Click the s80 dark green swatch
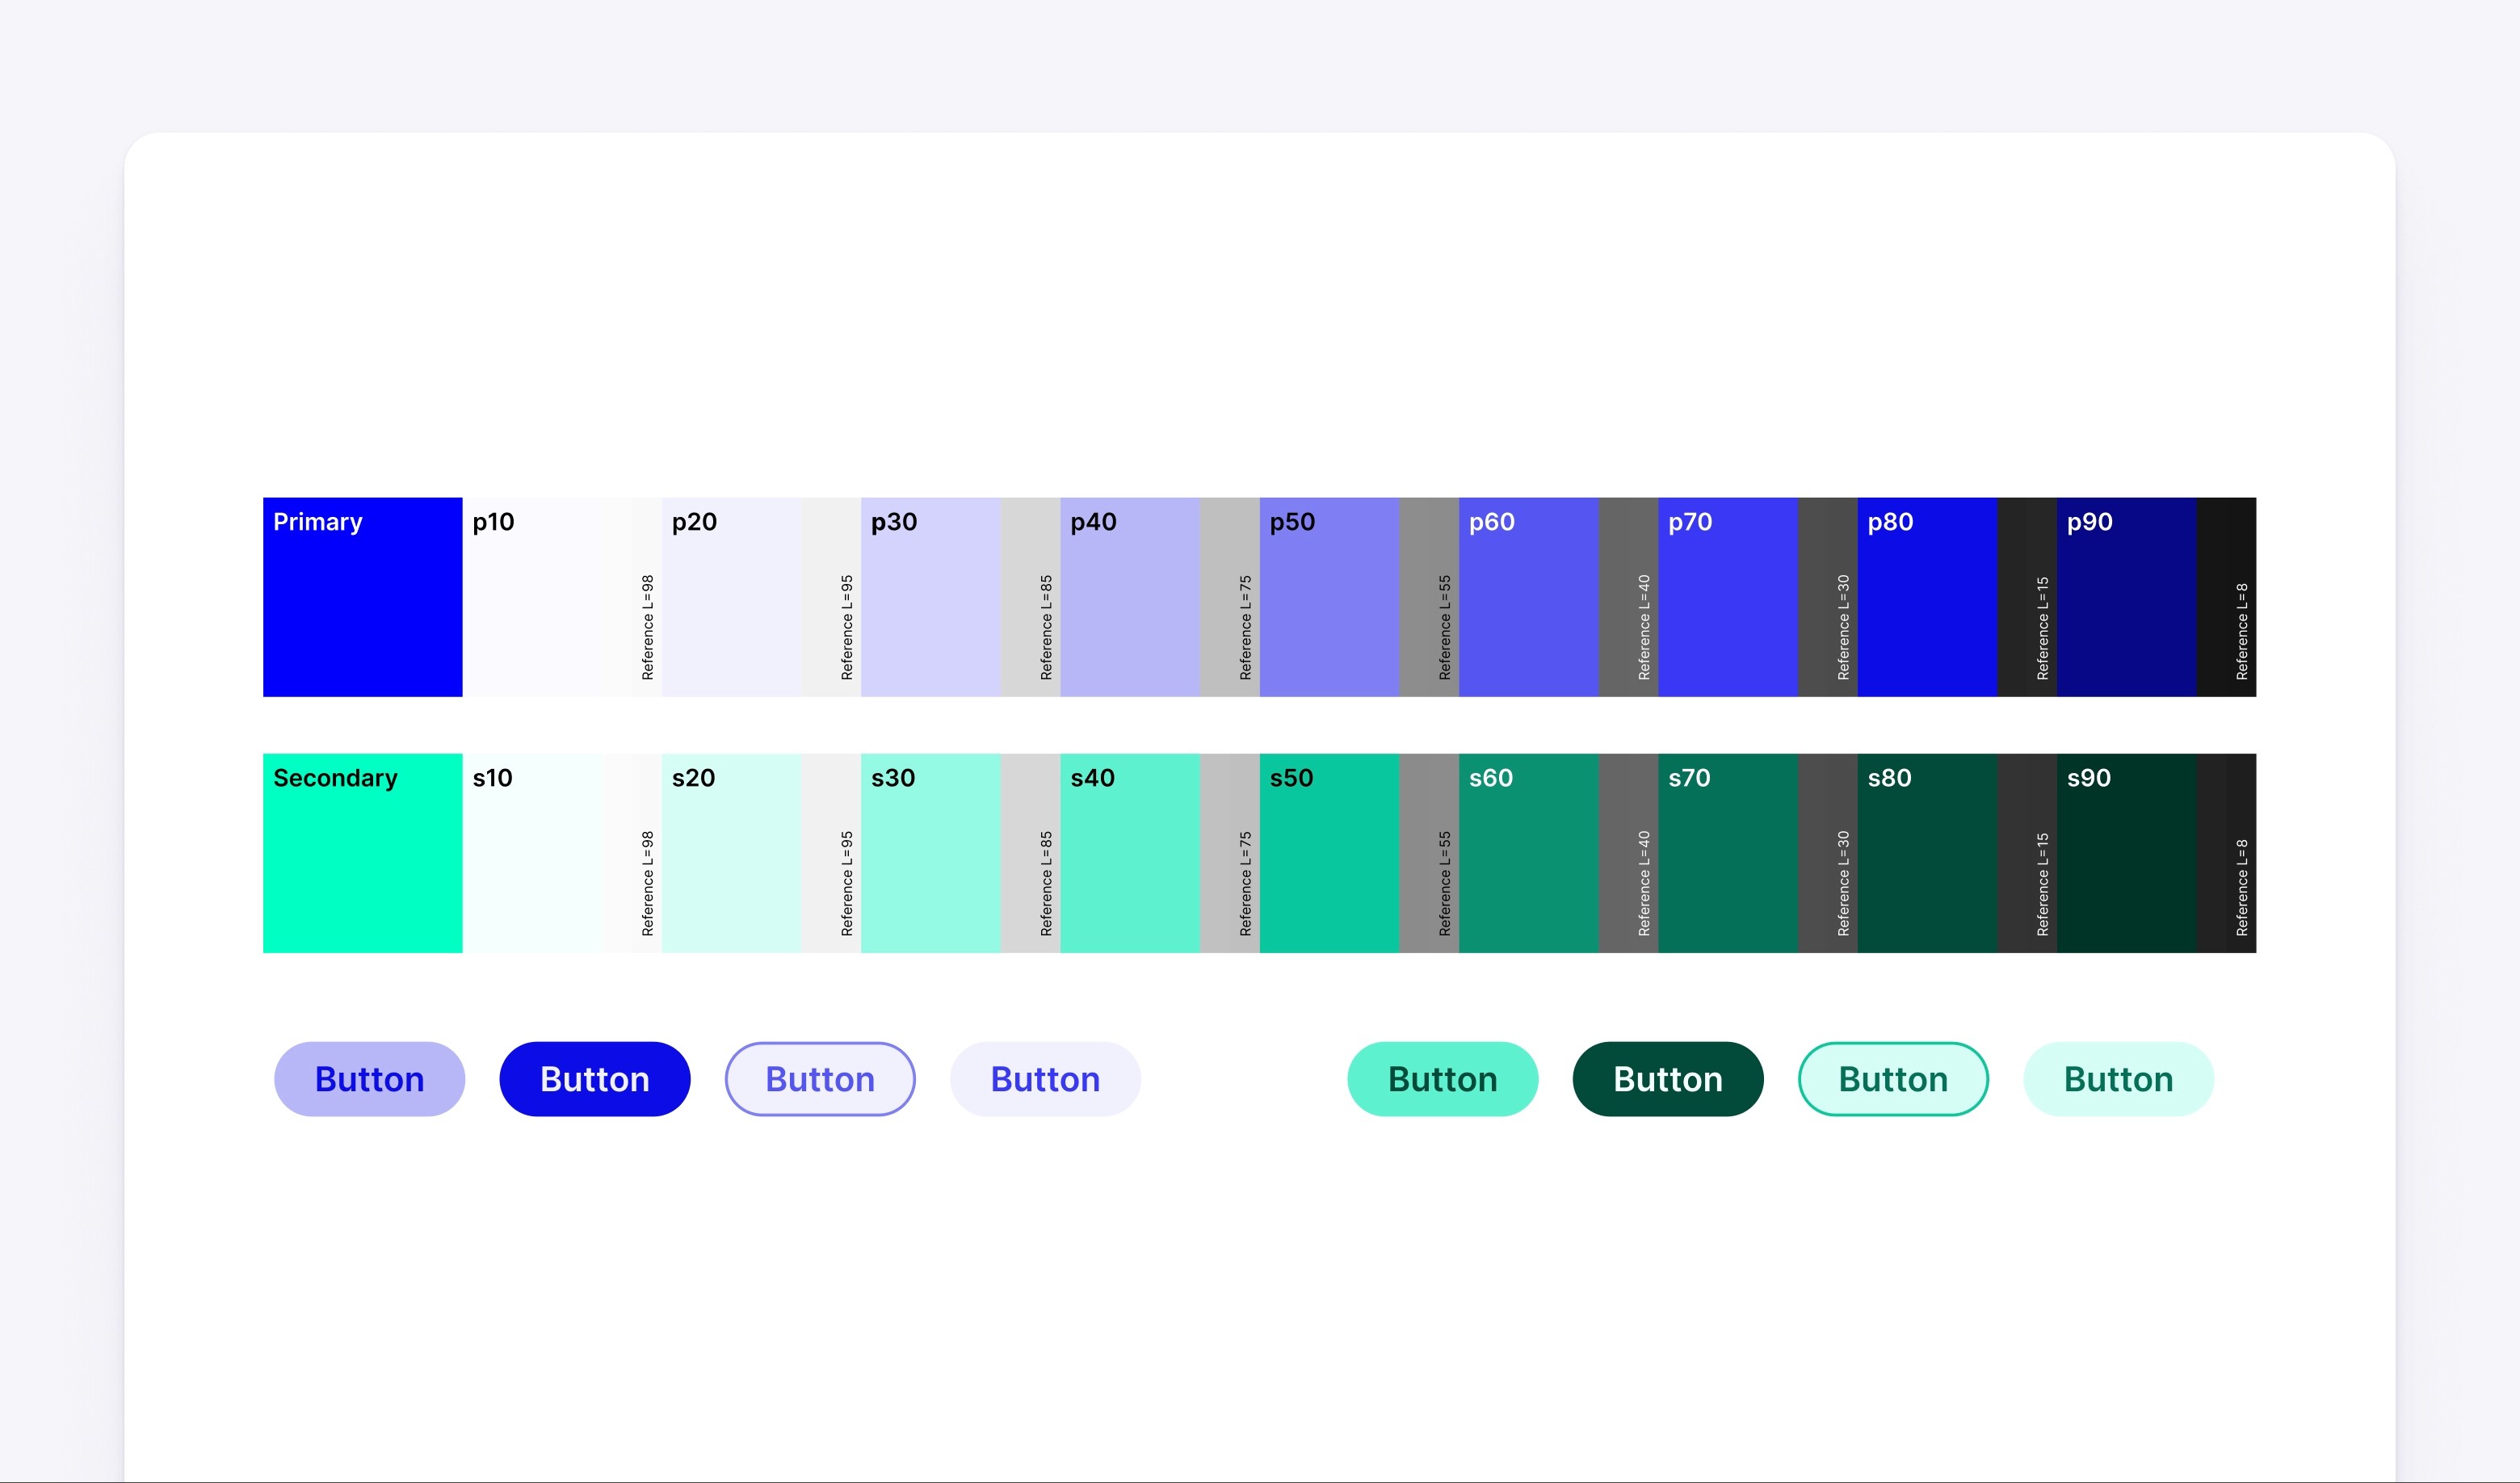2520x1483 pixels. 1927,865
